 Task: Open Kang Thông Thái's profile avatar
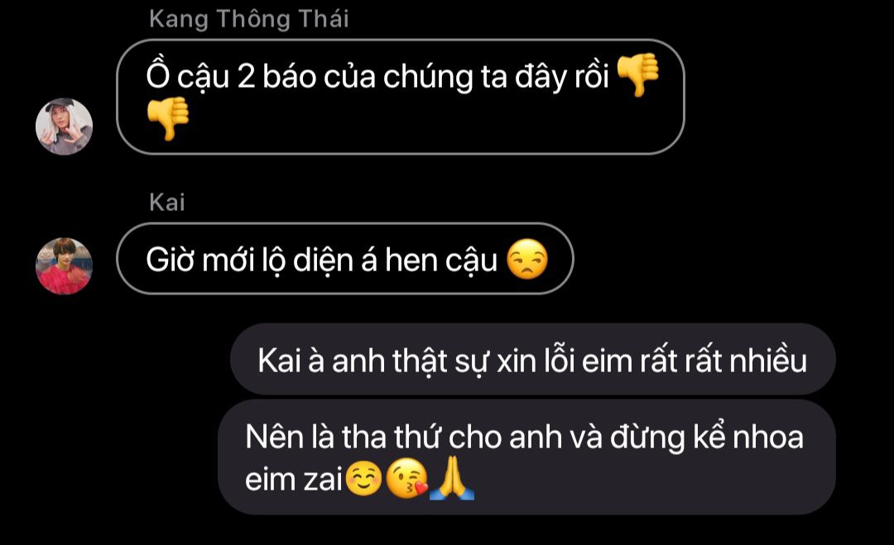click(x=64, y=127)
